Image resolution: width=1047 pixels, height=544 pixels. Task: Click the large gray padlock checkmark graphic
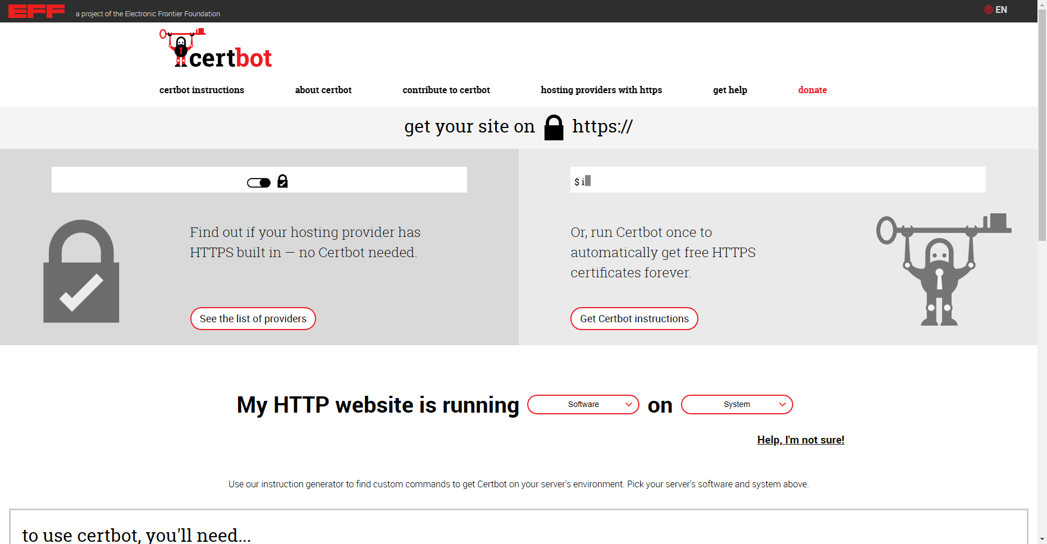[81, 271]
